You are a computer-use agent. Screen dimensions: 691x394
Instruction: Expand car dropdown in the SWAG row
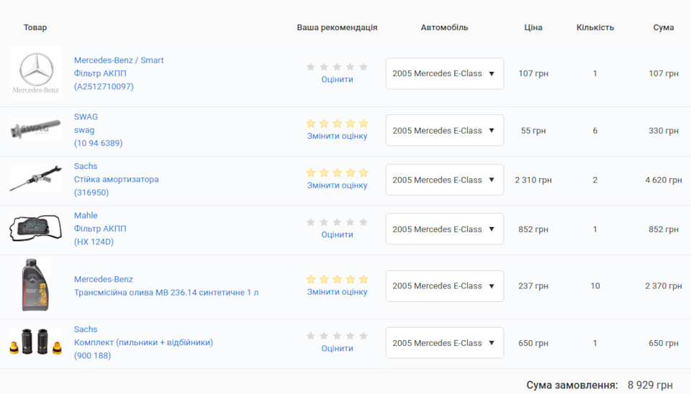[x=445, y=130]
